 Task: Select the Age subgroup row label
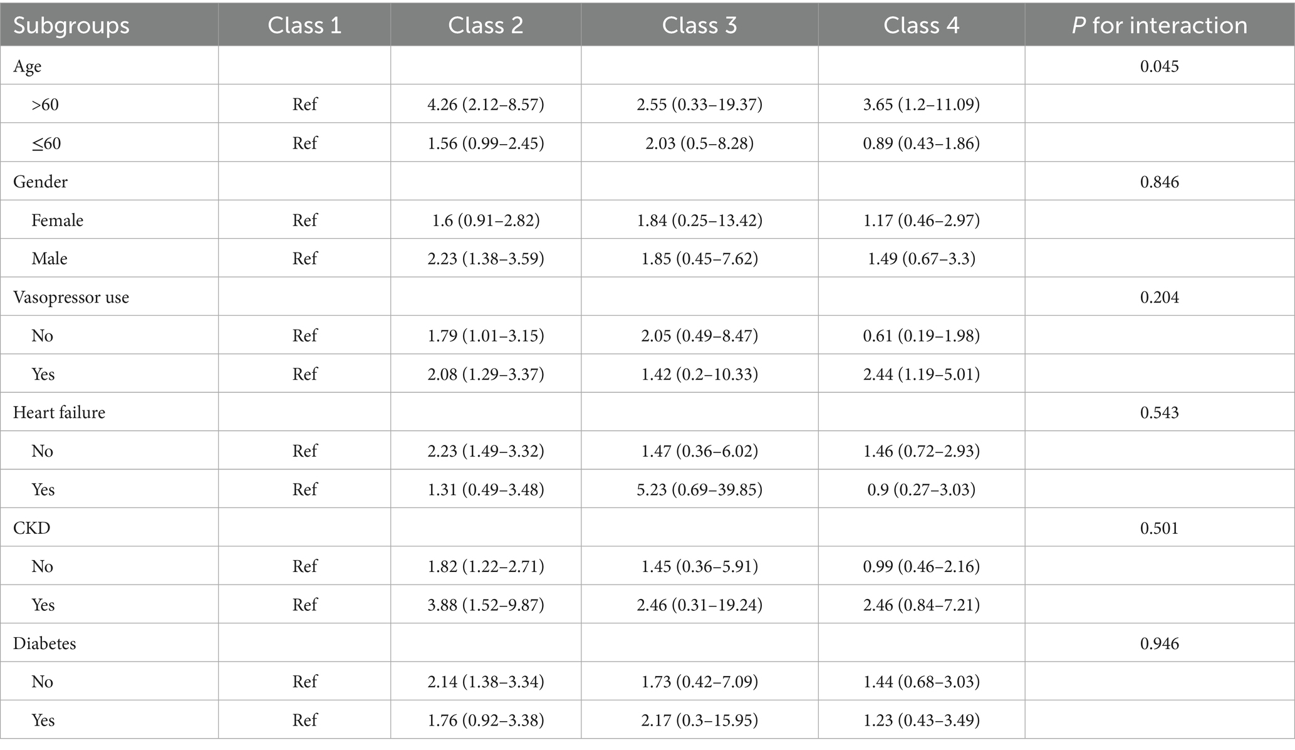click(x=28, y=66)
